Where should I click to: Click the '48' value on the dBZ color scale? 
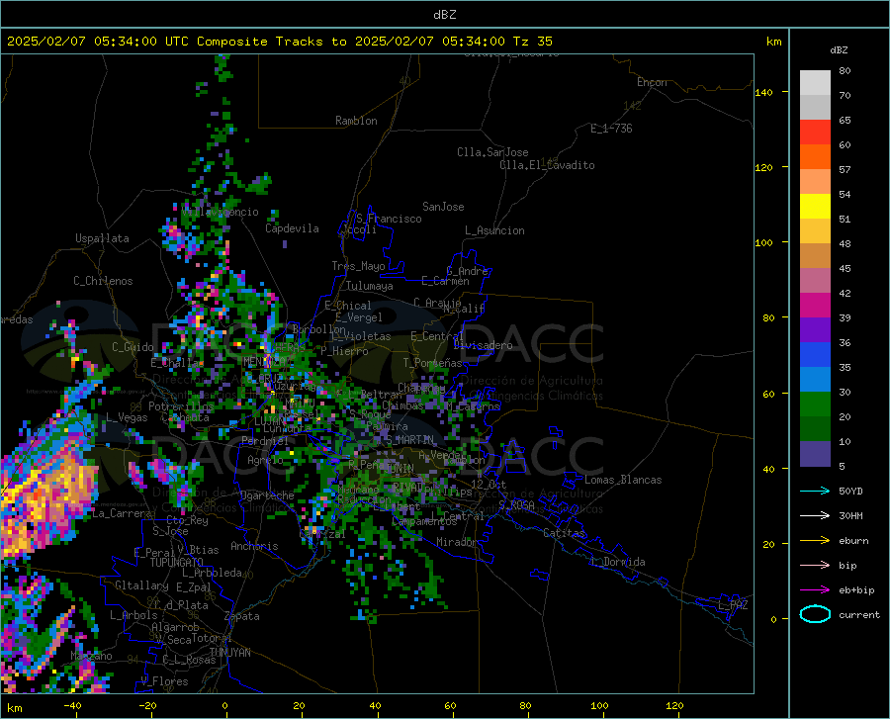coord(845,244)
